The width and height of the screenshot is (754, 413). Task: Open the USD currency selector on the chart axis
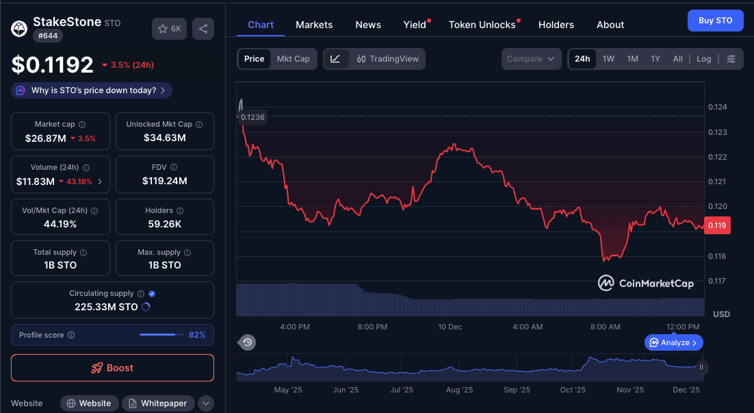pyautogui.click(x=721, y=314)
